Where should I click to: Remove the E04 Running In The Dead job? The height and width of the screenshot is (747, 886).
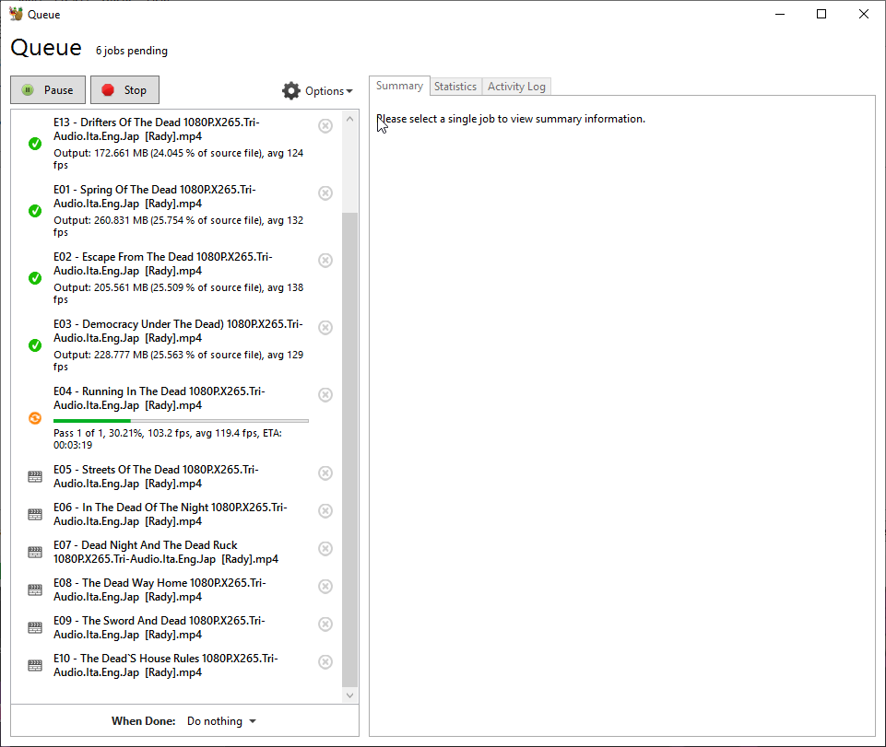click(x=325, y=395)
